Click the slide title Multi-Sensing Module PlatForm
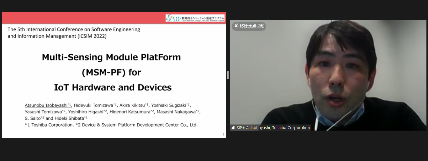Screen dimensions: 428x161 (111, 57)
